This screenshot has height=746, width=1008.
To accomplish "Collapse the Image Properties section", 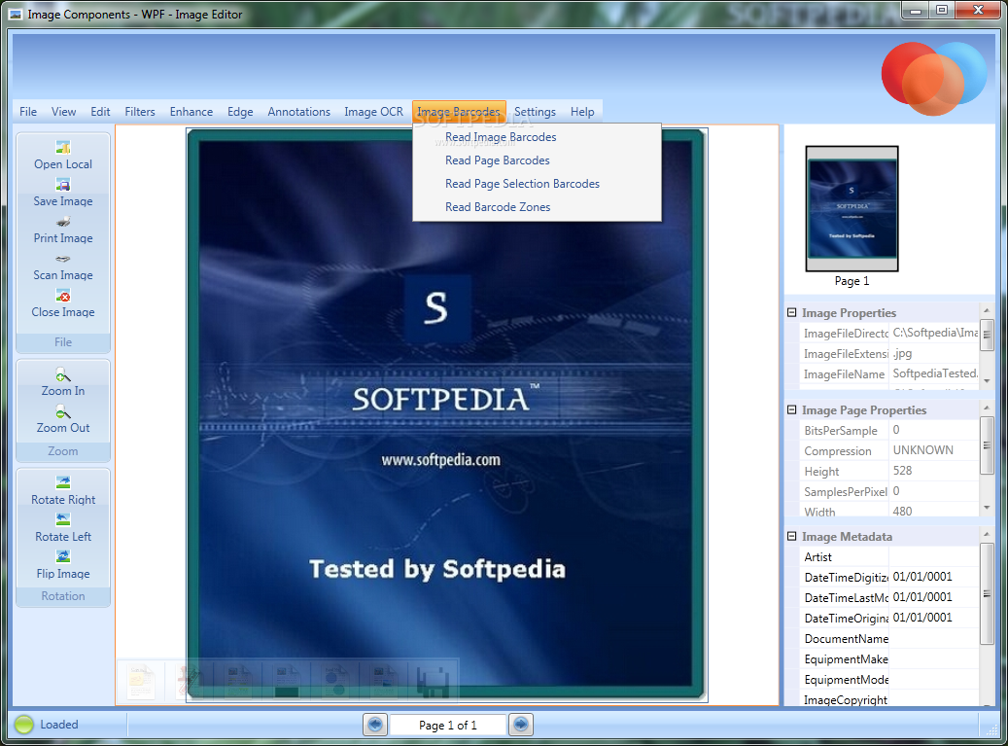I will coord(792,312).
